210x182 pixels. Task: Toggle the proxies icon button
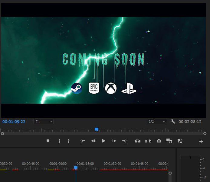pos(180,141)
